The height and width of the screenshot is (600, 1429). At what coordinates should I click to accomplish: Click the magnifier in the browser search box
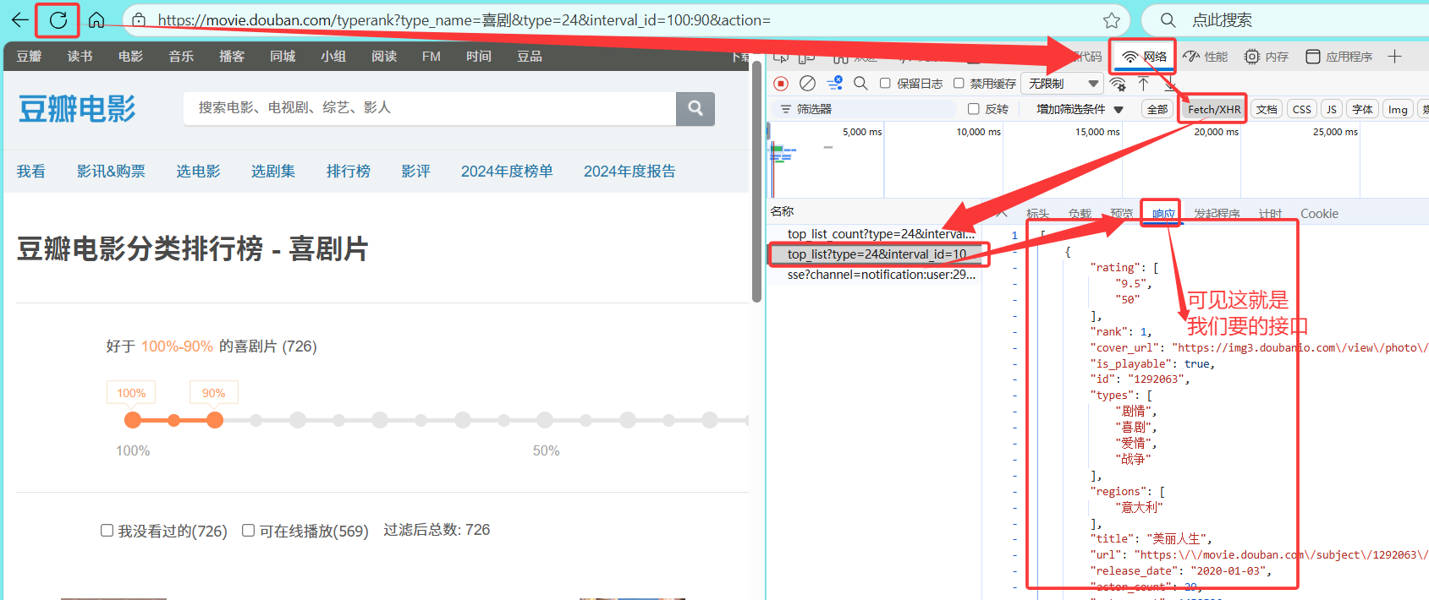pyautogui.click(x=1168, y=19)
